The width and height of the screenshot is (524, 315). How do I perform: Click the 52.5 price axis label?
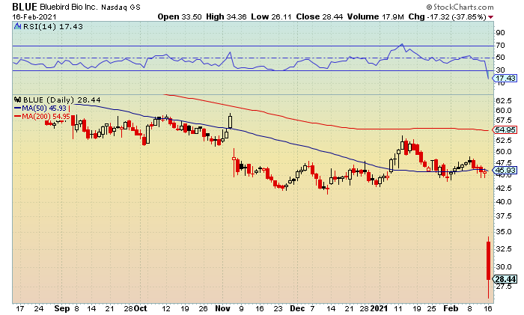(x=504, y=141)
